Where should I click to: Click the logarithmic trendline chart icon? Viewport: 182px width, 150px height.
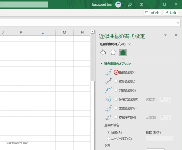108,90
